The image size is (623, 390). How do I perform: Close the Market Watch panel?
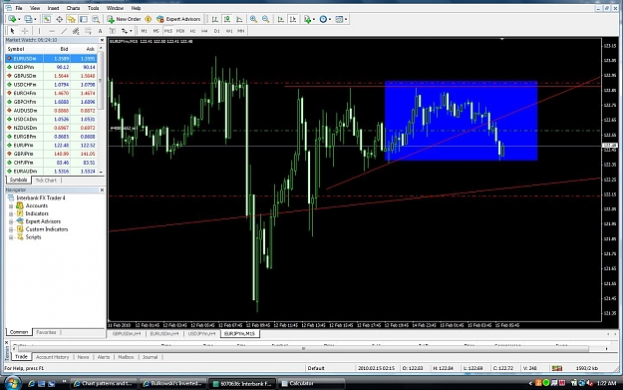coord(102,40)
